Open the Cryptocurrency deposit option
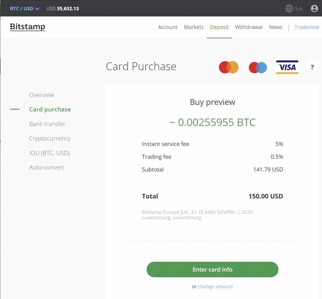 point(50,138)
